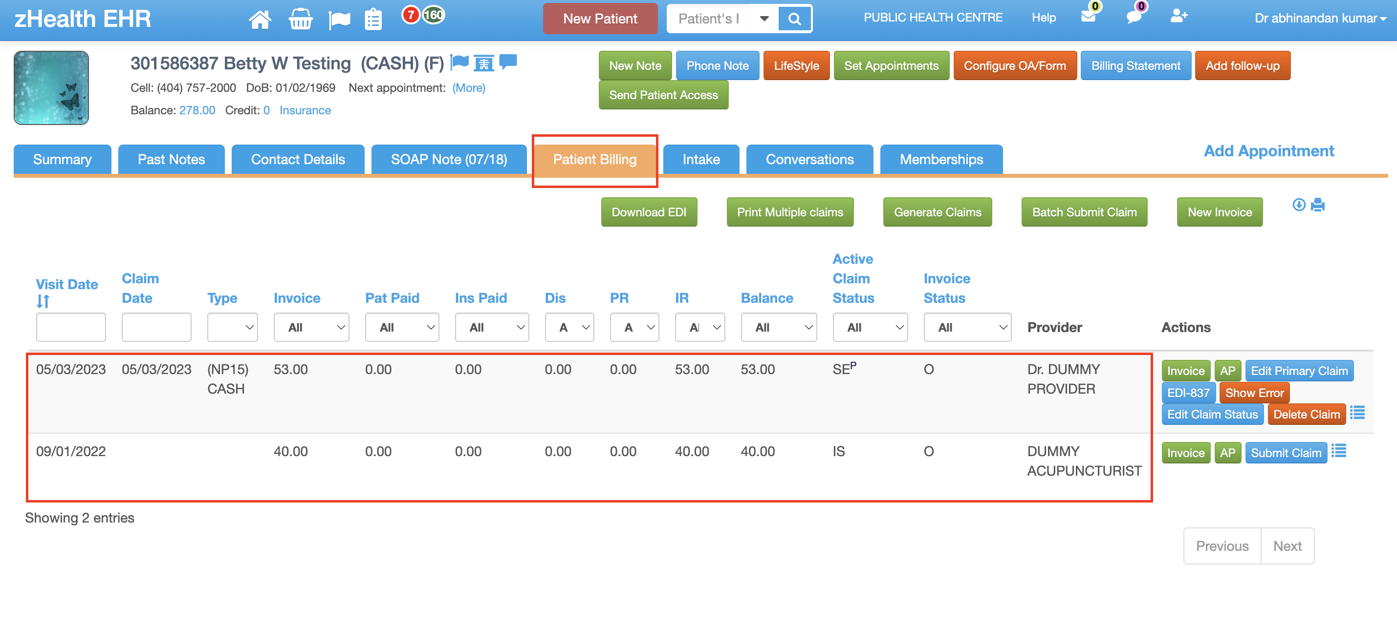
Task: Open the mail envelope notifications icon
Action: coord(1088,16)
